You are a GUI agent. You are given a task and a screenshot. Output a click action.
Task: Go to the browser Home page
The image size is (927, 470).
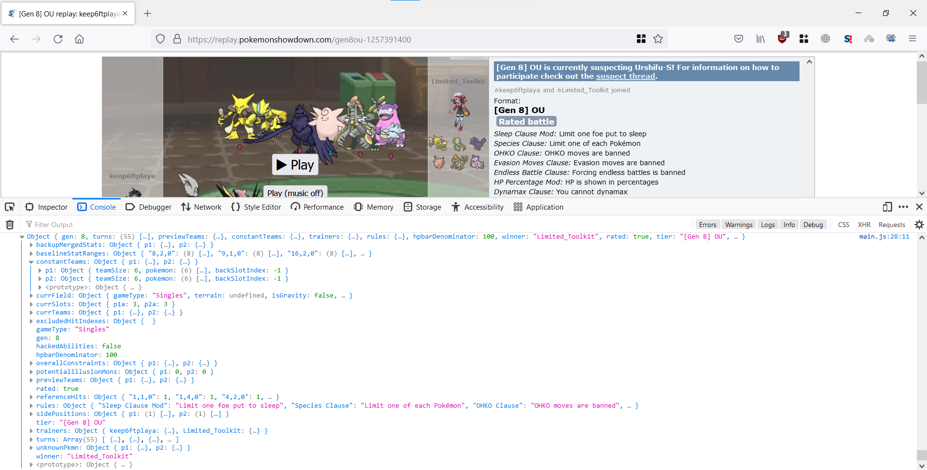coord(79,39)
